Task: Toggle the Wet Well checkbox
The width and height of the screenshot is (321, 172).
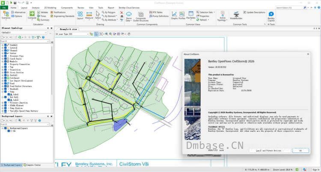Action: (6, 97)
